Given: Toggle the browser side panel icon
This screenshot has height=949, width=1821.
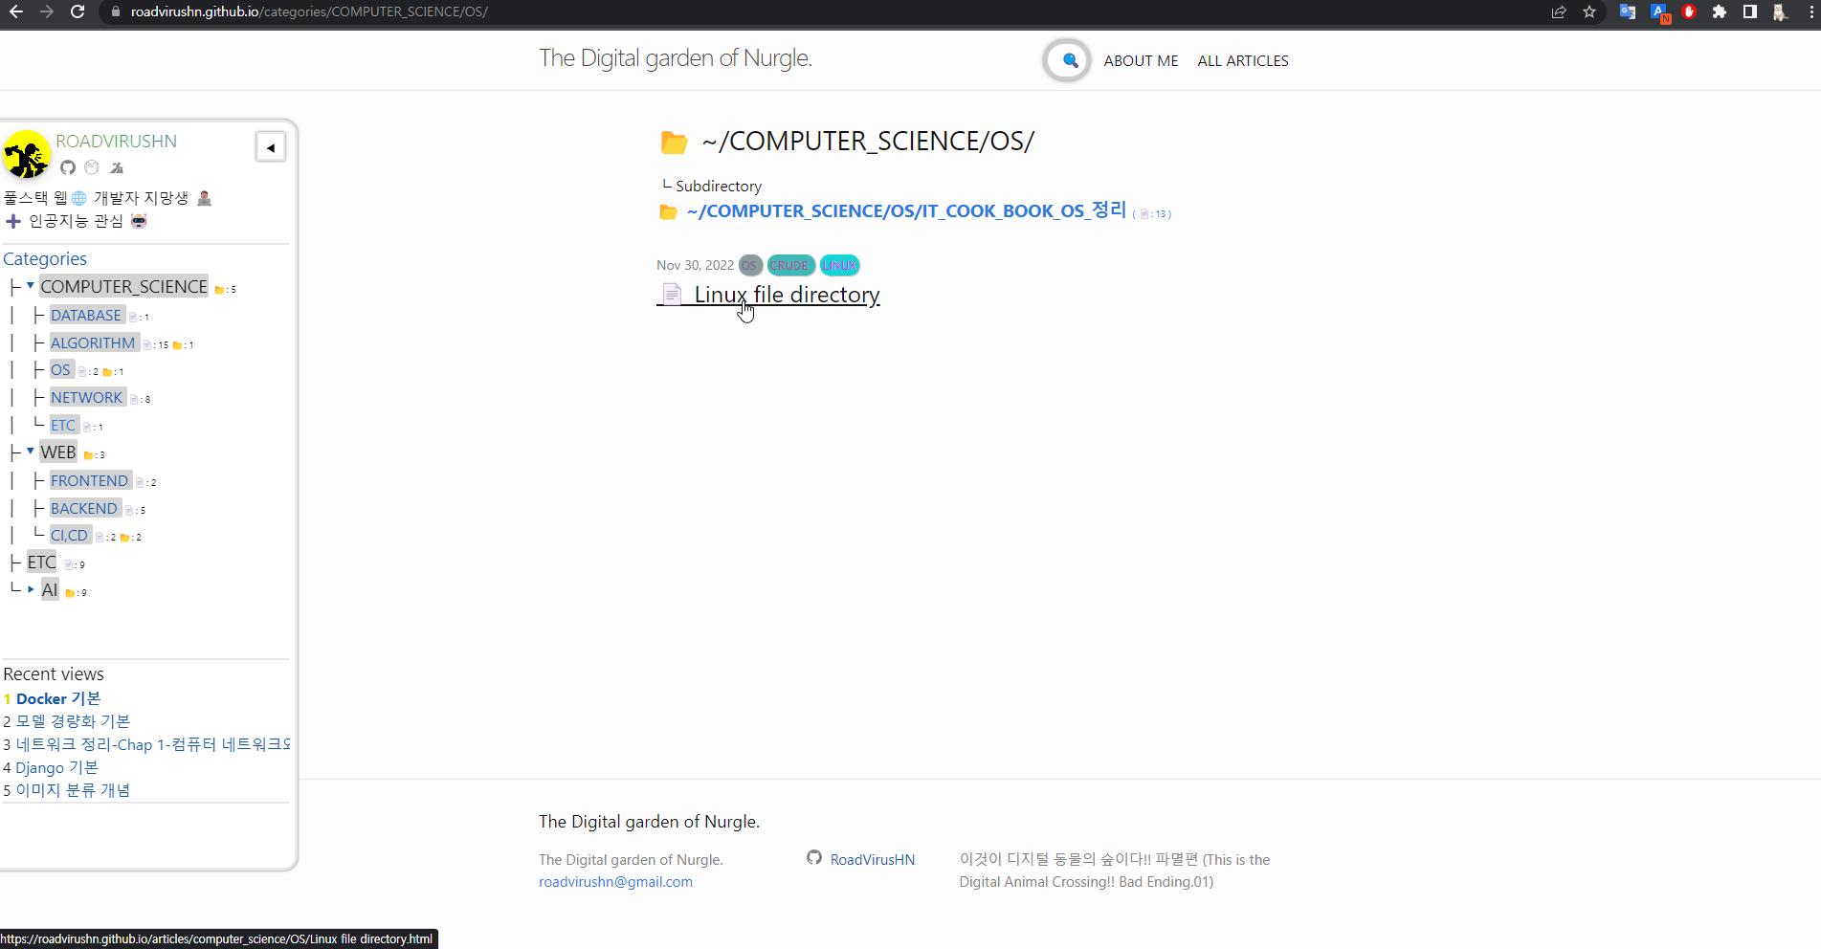Looking at the screenshot, I should [x=1749, y=11].
